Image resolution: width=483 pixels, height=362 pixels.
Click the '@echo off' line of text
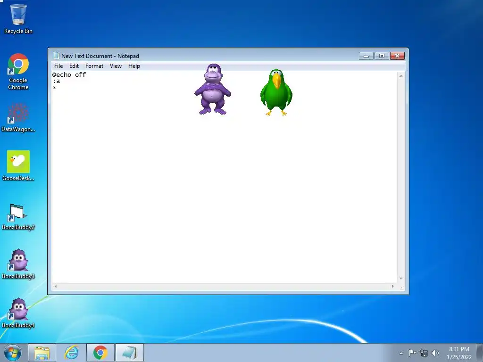click(x=69, y=75)
